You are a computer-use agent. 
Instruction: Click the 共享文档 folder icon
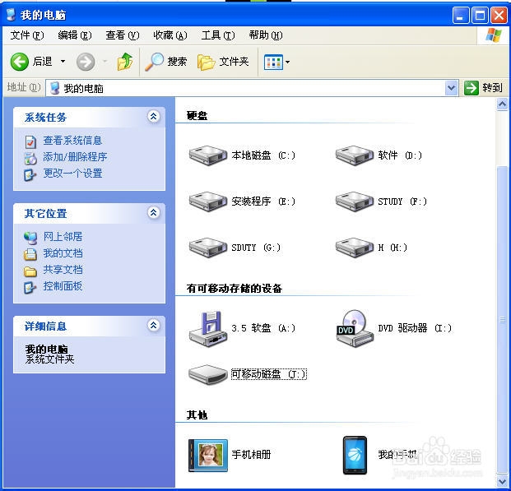[30, 271]
